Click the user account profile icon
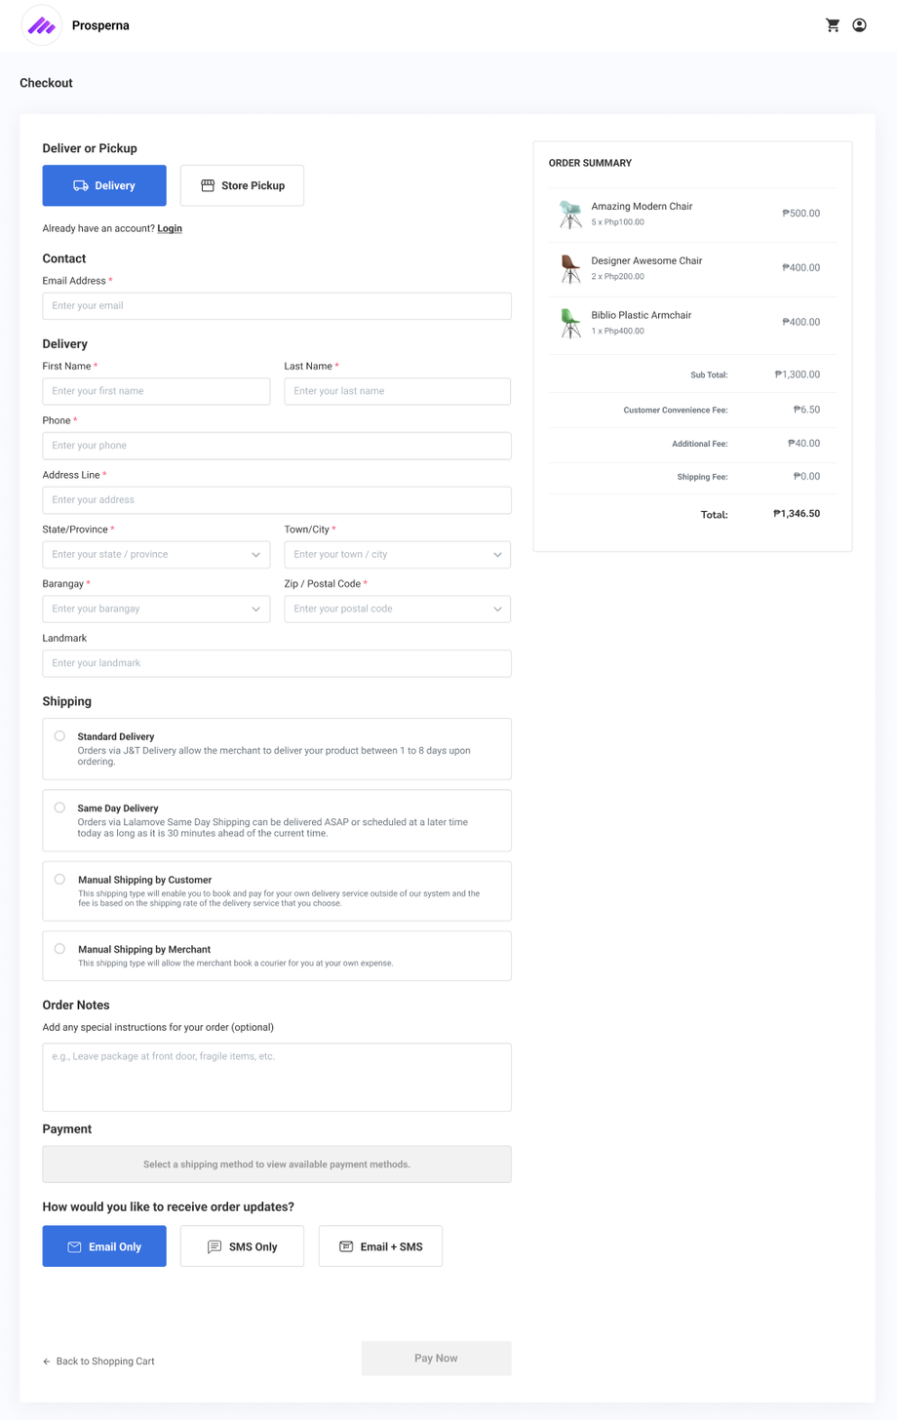This screenshot has height=1420, width=897. [x=859, y=25]
